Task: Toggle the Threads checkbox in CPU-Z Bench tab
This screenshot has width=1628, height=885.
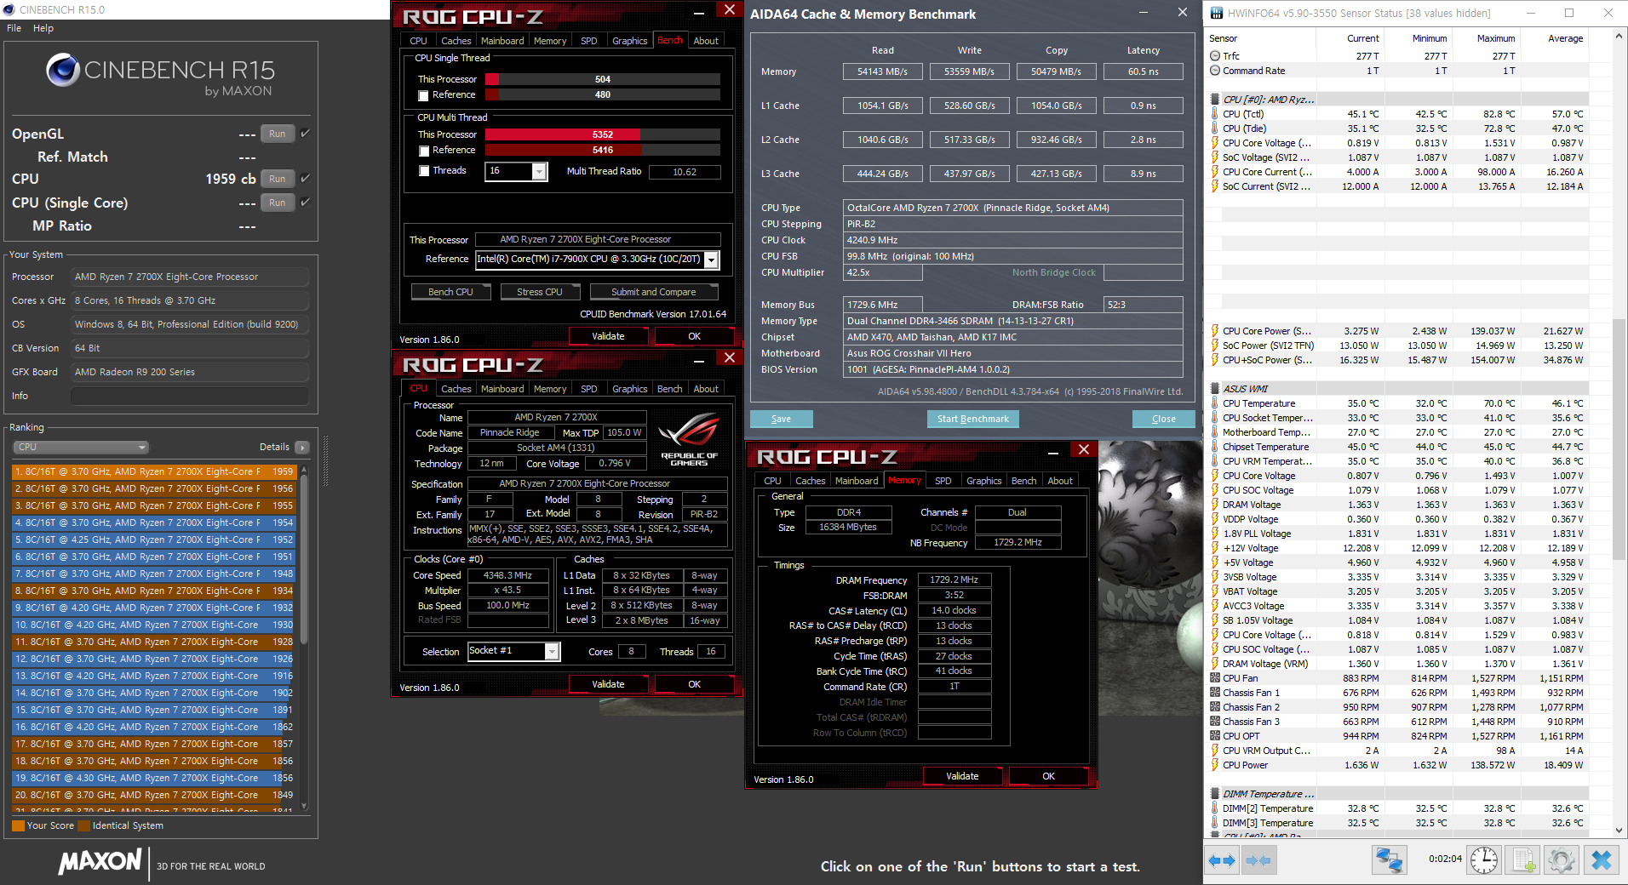Action: pyautogui.click(x=423, y=170)
